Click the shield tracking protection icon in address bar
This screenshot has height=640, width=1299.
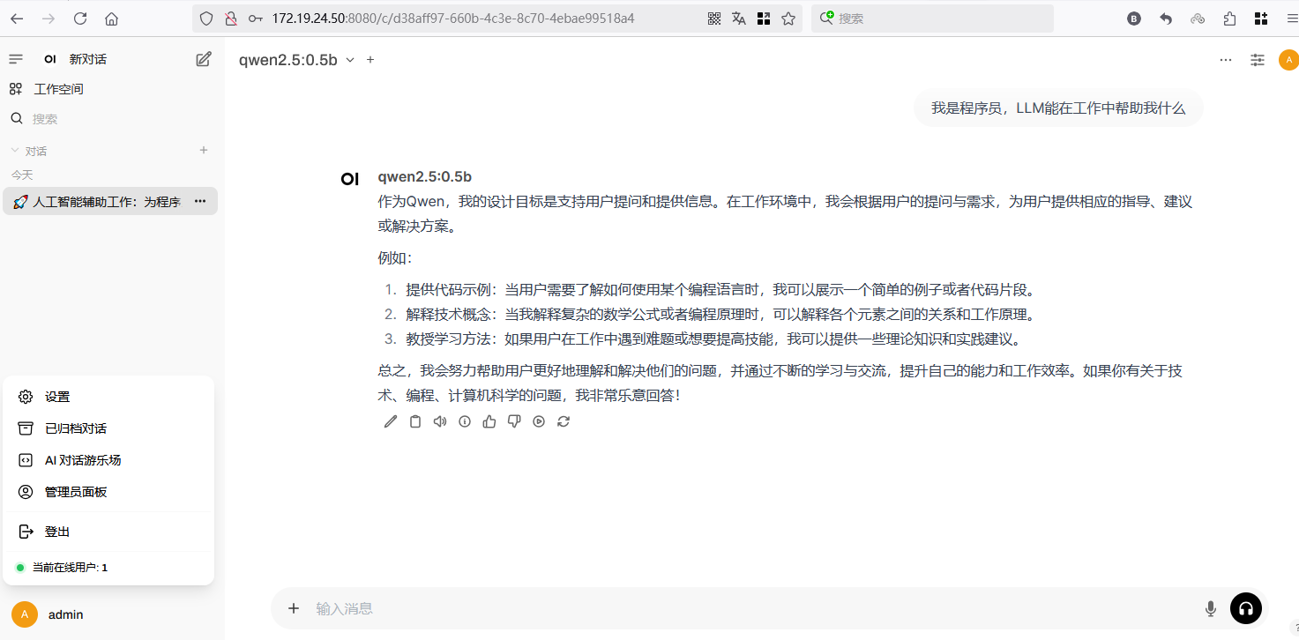click(206, 18)
